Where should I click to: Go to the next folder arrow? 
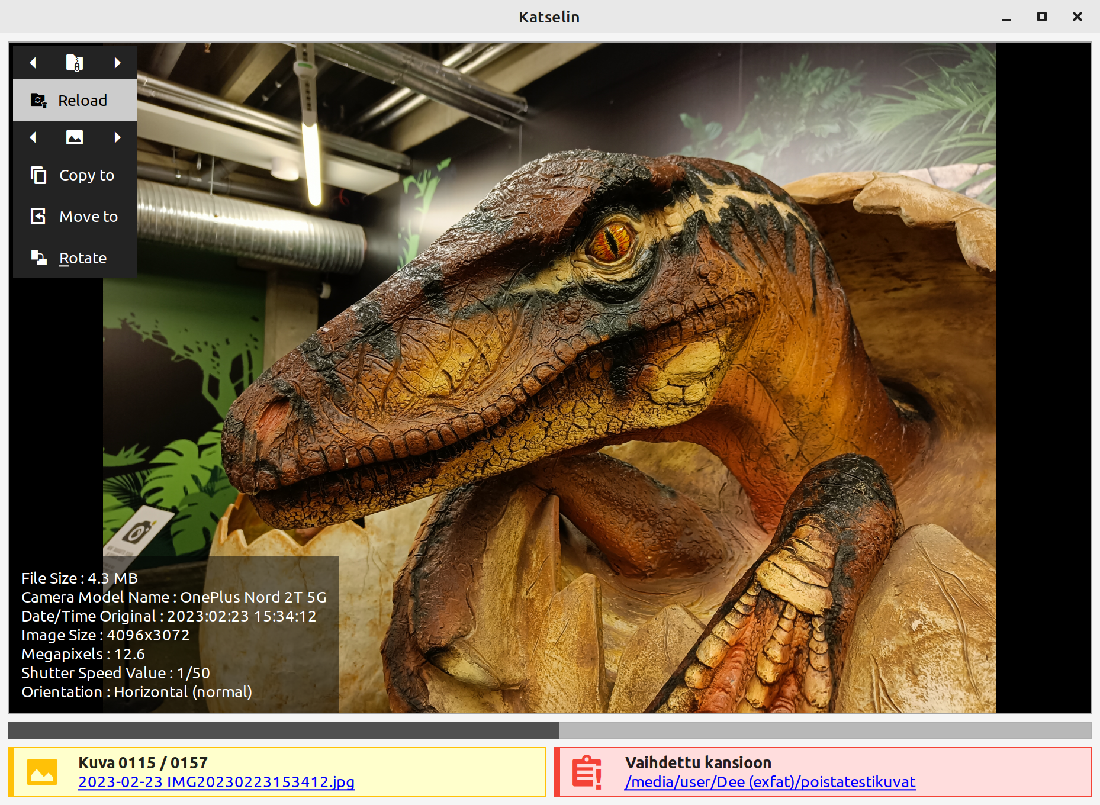click(x=117, y=63)
